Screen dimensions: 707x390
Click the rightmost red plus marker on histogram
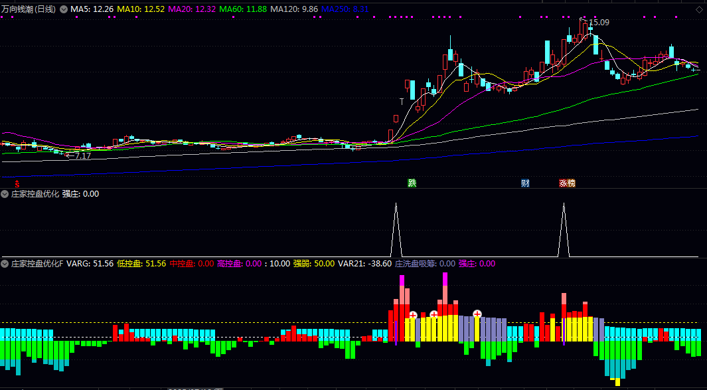coord(477,314)
